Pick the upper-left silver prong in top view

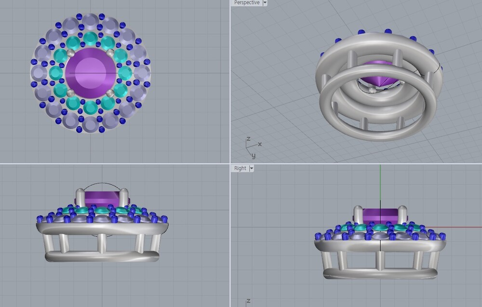pyautogui.click(x=70, y=52)
